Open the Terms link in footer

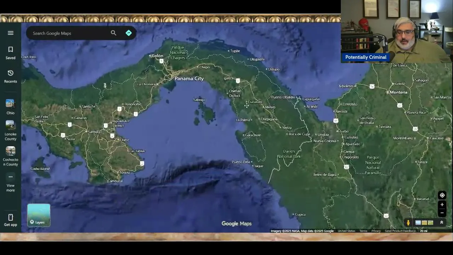(x=363, y=231)
